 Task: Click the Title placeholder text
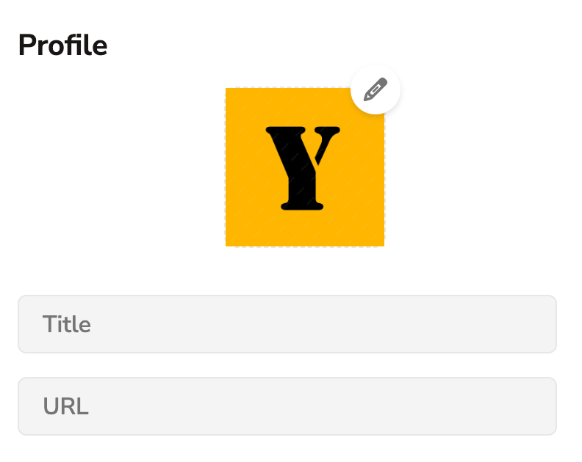click(x=67, y=324)
